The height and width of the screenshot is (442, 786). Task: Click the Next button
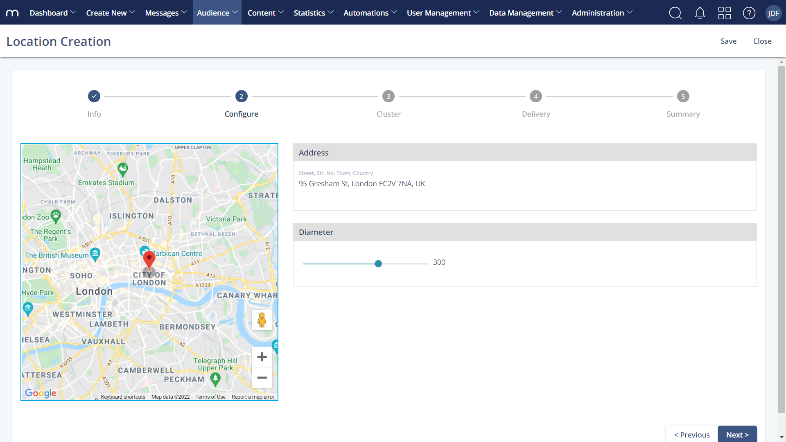pyautogui.click(x=737, y=434)
